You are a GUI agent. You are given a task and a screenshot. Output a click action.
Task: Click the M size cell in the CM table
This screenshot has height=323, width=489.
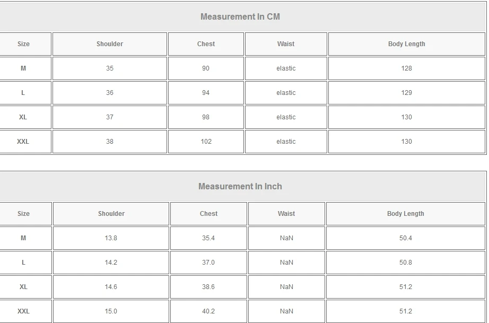[x=23, y=68]
